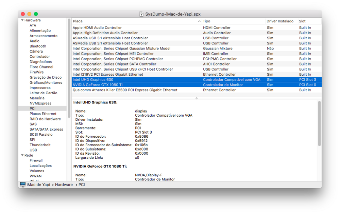Viewport: 340px width, 214px height.
Task: Select Thunderbolt in the sidebar
Action: [x=40, y=145]
